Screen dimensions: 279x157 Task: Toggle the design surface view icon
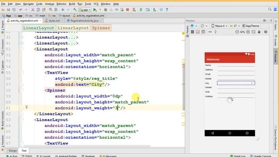click(192, 32)
